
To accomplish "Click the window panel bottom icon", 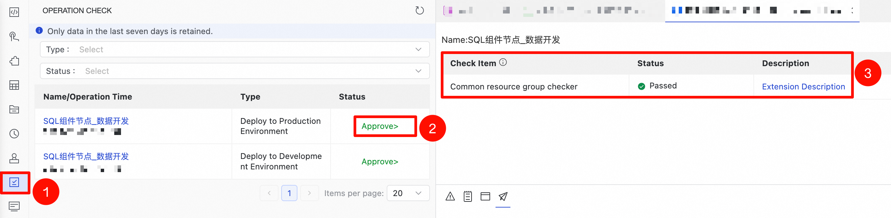I will [x=485, y=197].
